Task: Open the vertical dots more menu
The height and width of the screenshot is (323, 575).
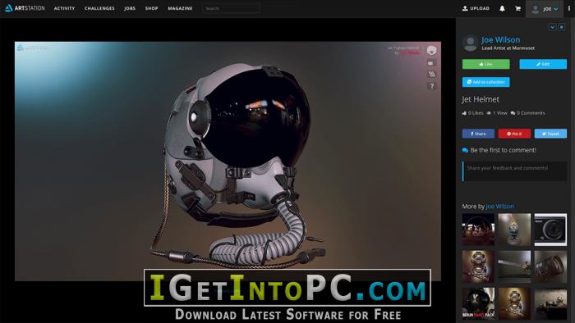Action: [x=569, y=8]
